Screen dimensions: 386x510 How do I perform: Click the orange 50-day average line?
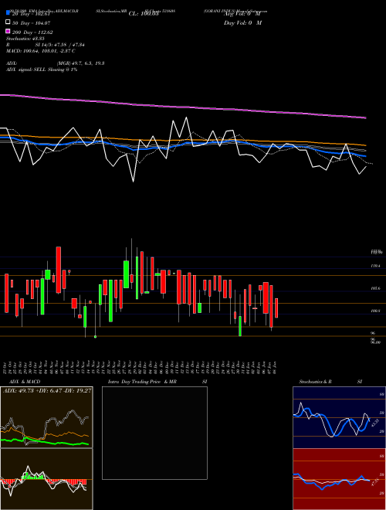point(183,140)
